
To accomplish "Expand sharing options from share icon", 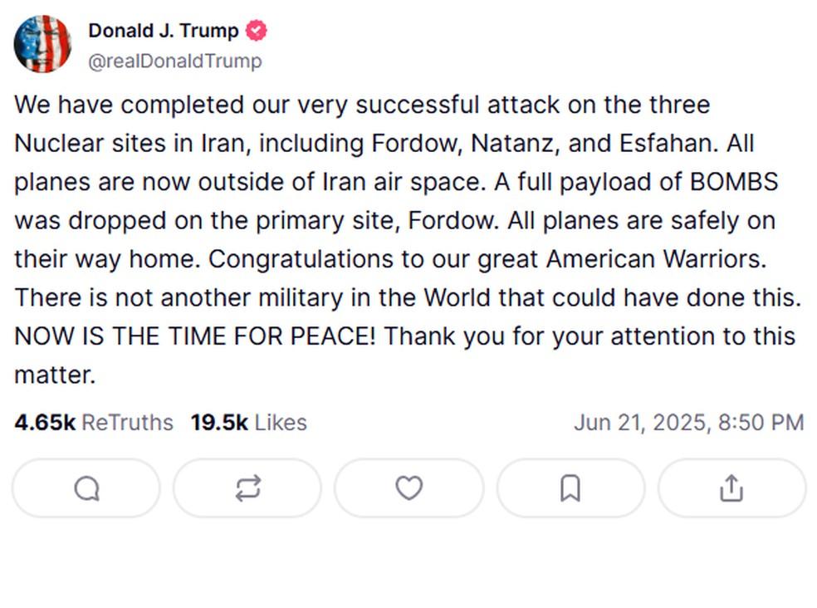I will point(731,488).
